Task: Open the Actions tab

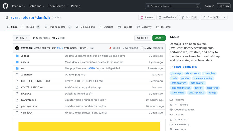Action: coord(107,27)
